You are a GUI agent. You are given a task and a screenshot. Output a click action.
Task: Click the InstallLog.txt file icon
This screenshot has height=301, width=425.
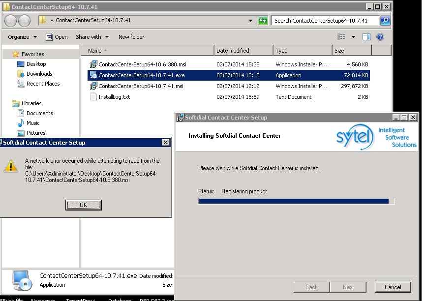93,97
